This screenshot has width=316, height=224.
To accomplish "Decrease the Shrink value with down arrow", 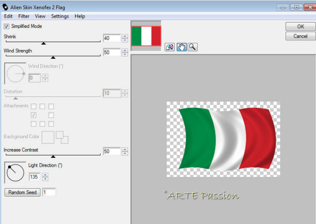I will (125, 40).
